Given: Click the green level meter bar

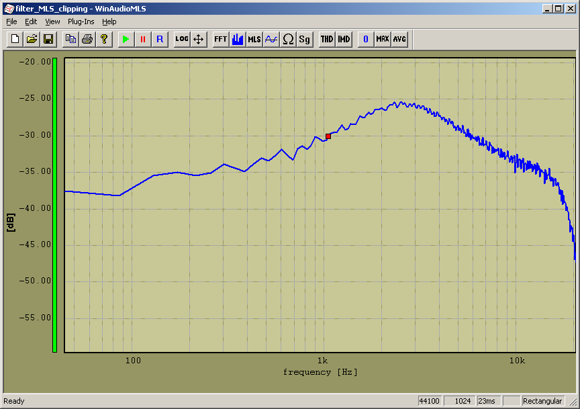Looking at the screenshot, I should 54,205.
